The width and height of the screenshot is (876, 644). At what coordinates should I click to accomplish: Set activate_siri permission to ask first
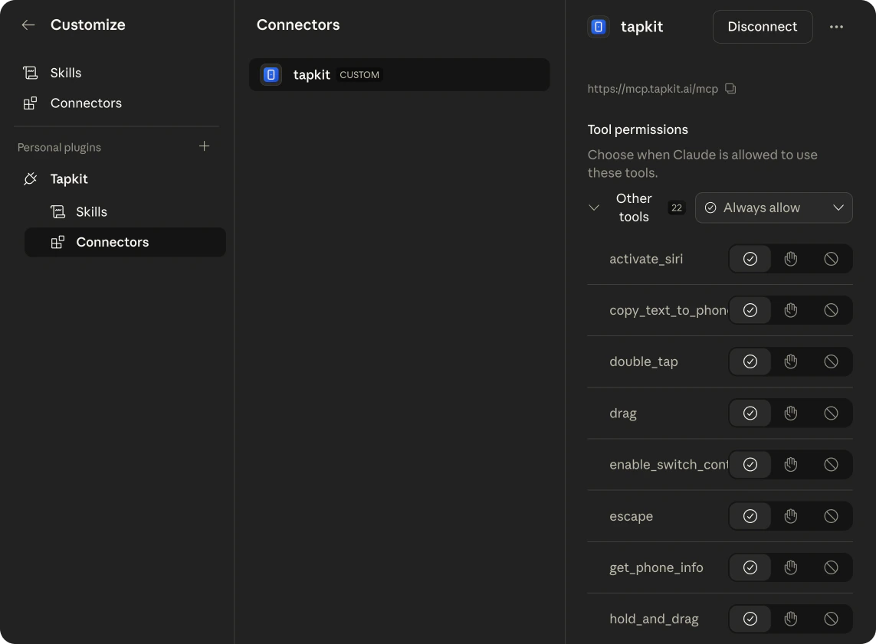[x=790, y=258]
